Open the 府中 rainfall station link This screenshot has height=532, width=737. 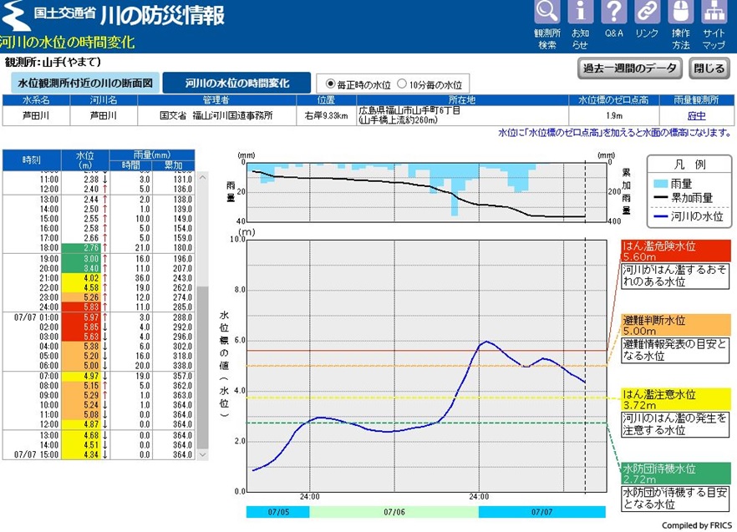coord(696,116)
